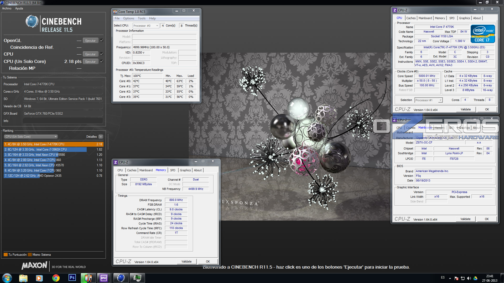Click OK in CPU-Z Mainboard window
This screenshot has width=504, height=283.
pos(487,219)
